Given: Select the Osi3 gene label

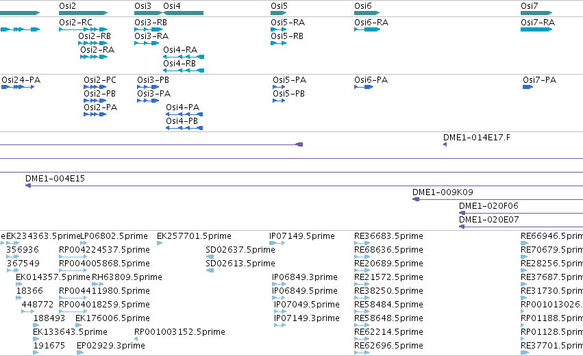Looking at the screenshot, I should coord(142,6).
